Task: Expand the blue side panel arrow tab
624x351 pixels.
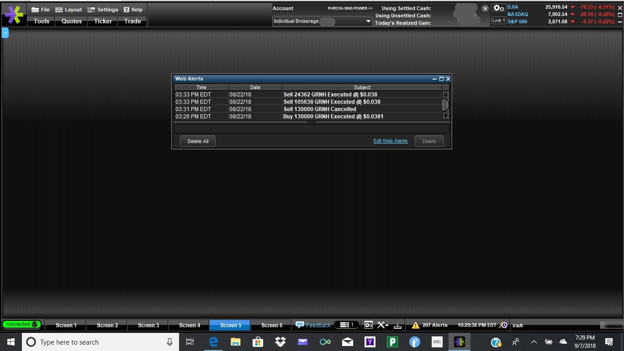Action: pos(5,33)
